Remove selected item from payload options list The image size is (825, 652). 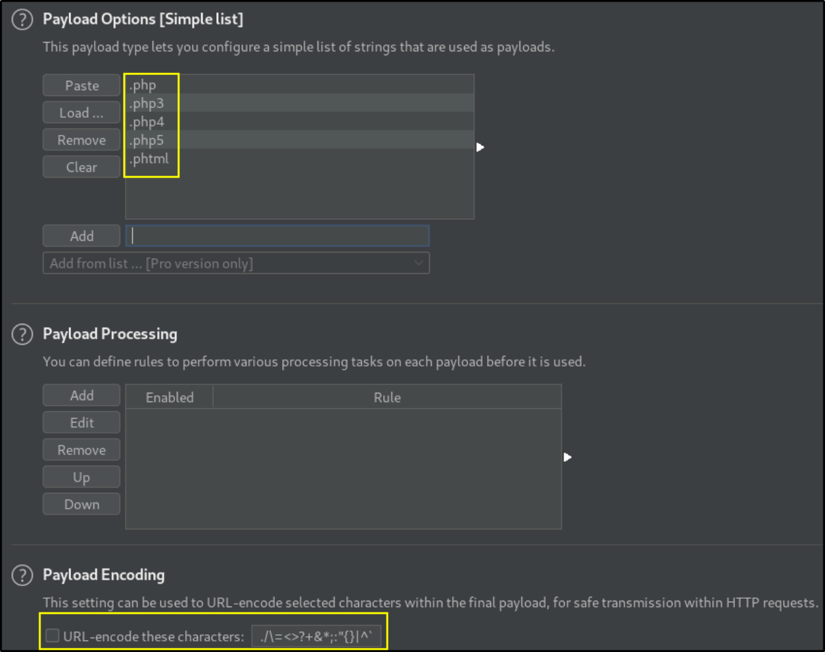[x=82, y=140]
